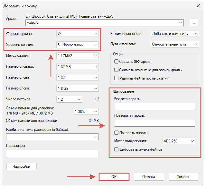Image resolution: width=205 pixels, height=187 pixels.
Task: Confirm with the OK button
Action: tap(114, 177)
